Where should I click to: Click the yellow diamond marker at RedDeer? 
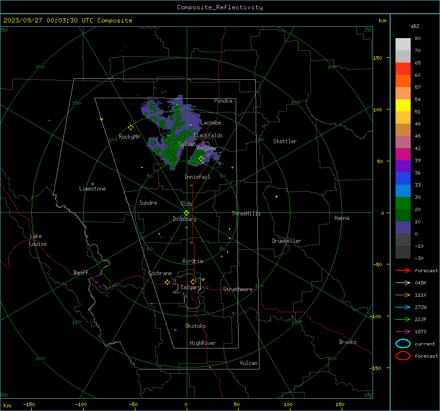click(x=201, y=158)
